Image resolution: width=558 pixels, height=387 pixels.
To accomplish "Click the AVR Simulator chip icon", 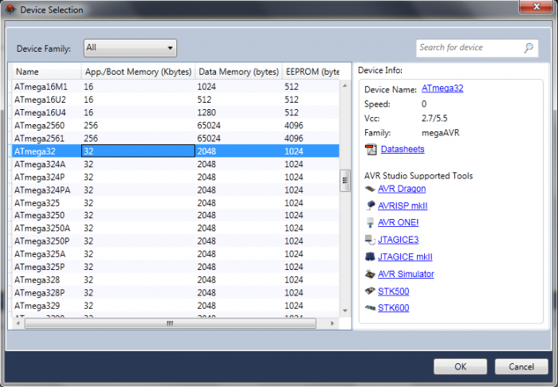I will [x=369, y=274].
